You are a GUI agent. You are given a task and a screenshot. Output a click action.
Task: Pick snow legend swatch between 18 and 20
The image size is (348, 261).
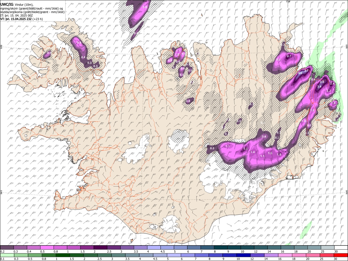[301, 247]
